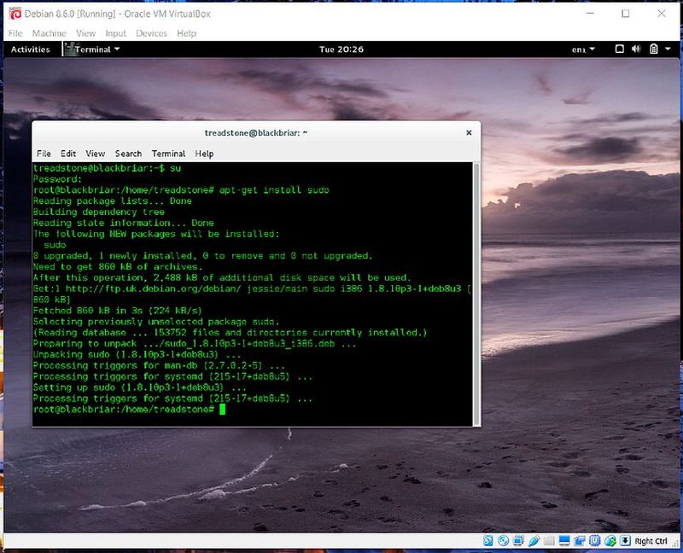683x553 pixels.
Task: Click the volume speaker icon in GNOME top bar
Action: (x=636, y=49)
